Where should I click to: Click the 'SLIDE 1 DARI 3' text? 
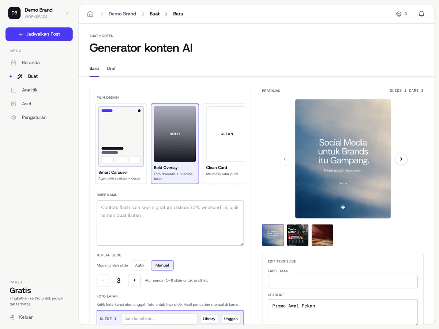pos(406,91)
